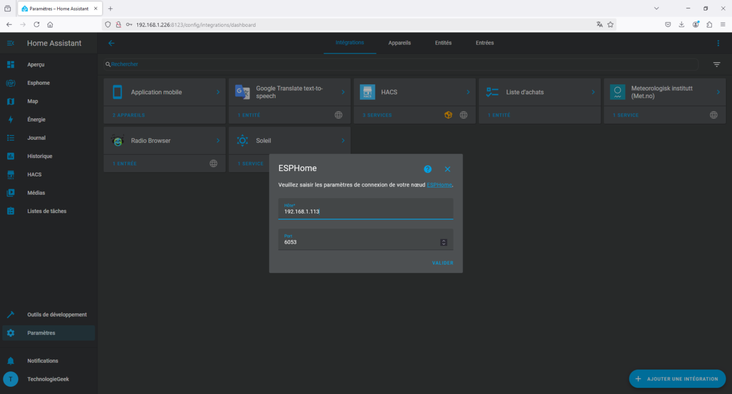732x394 pixels.
Task: Open the Médias section icon
Action: pos(11,193)
